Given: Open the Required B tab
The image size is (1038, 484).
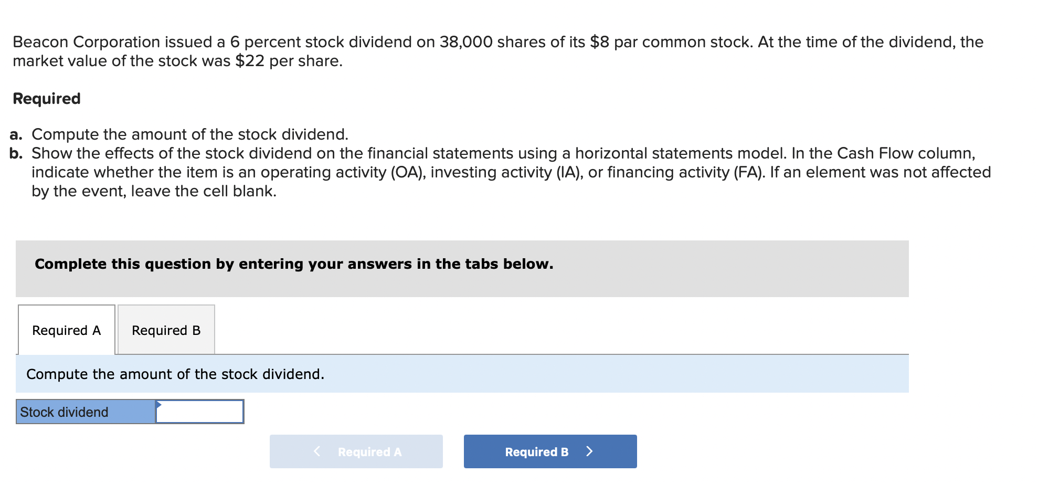Looking at the screenshot, I should pos(166,330).
